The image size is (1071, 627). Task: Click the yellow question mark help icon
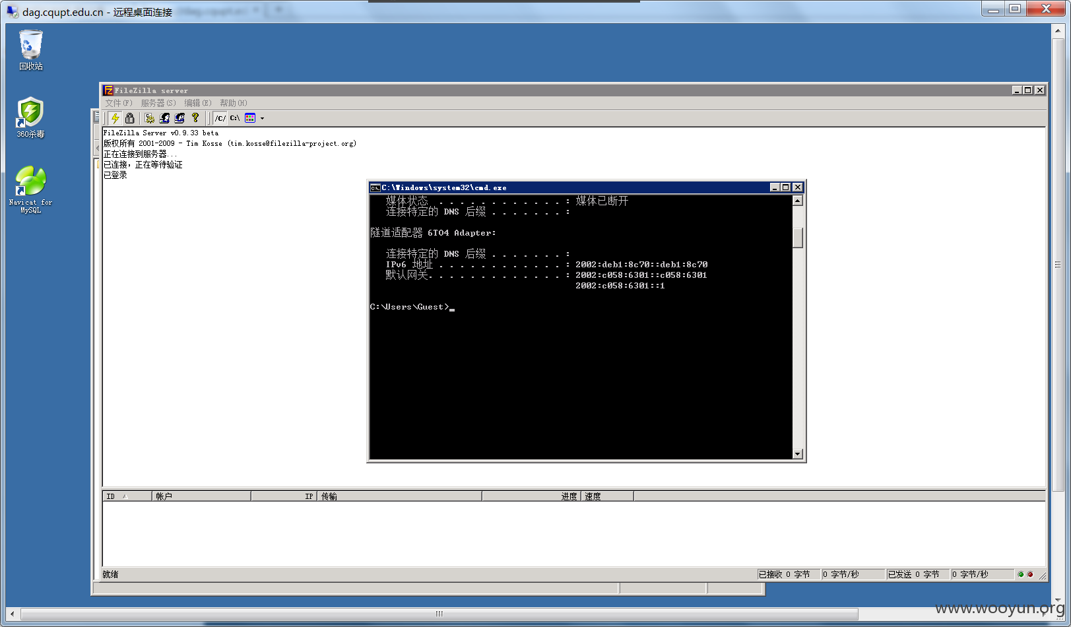click(x=195, y=118)
